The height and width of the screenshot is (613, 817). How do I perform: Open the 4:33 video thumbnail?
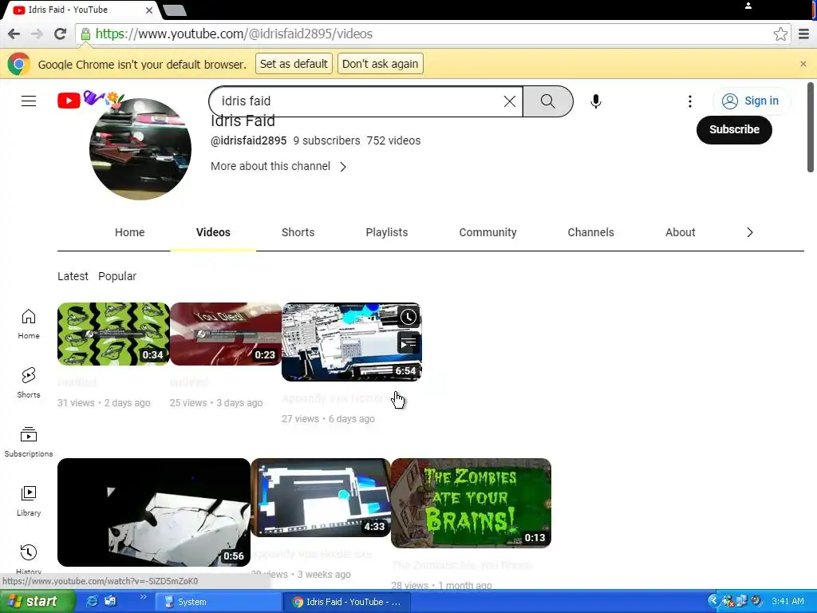(x=321, y=497)
